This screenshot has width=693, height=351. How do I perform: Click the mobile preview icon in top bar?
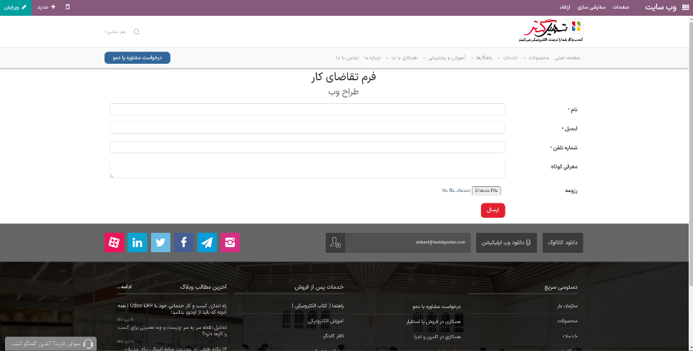point(67,6)
